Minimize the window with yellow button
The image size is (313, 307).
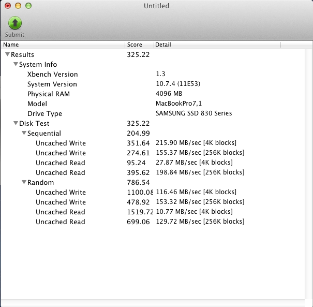coord(18,6)
